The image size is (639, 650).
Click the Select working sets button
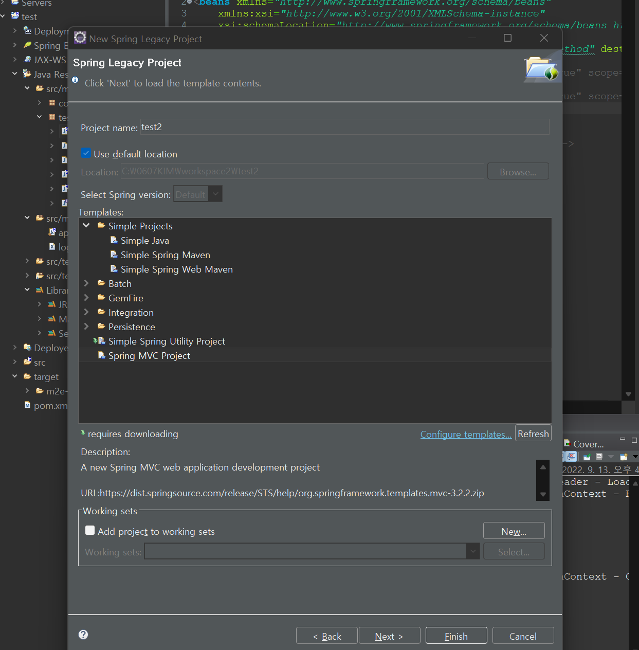point(514,552)
